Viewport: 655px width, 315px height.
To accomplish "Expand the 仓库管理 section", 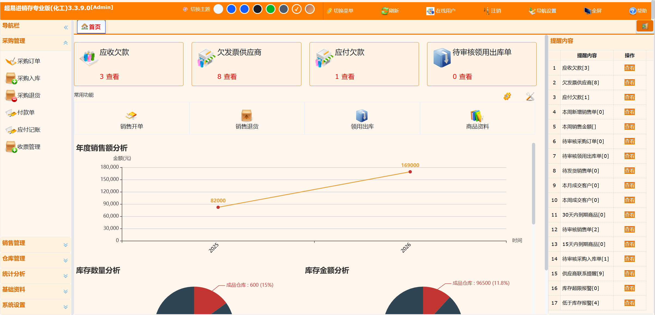I will (x=35, y=259).
